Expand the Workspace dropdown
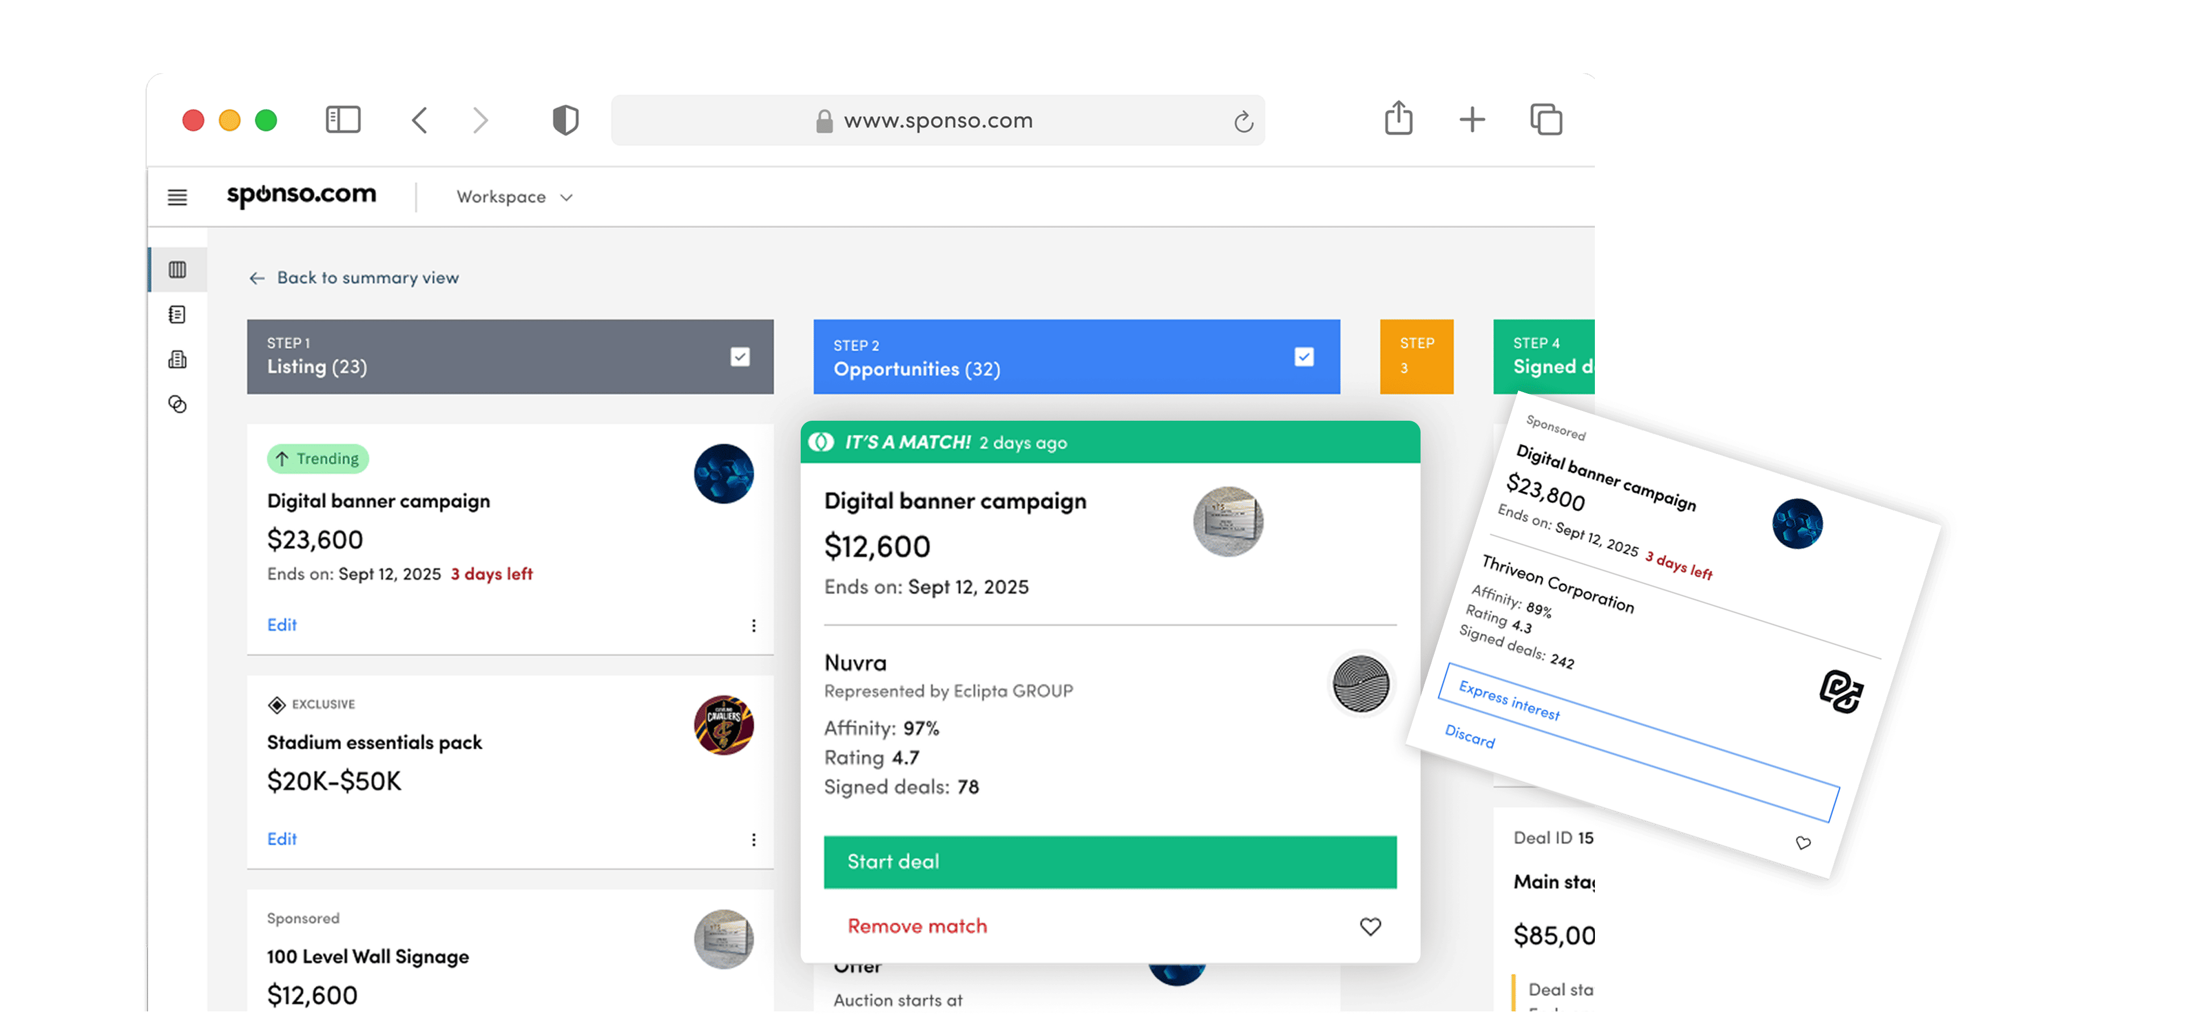This screenshot has height=1020, width=2204. pyautogui.click(x=514, y=197)
